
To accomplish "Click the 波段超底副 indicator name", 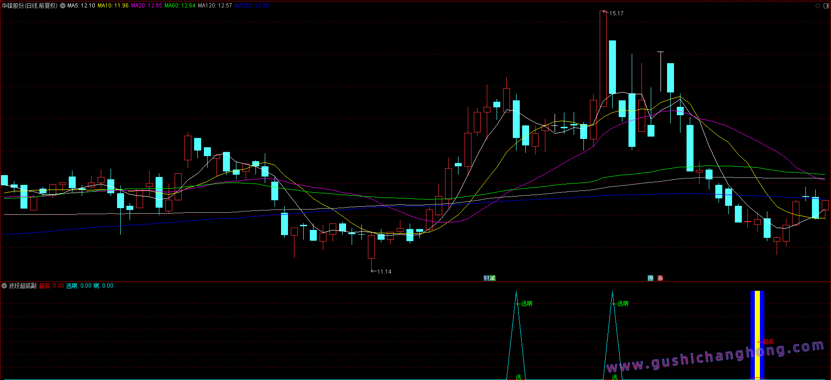I will point(22,286).
